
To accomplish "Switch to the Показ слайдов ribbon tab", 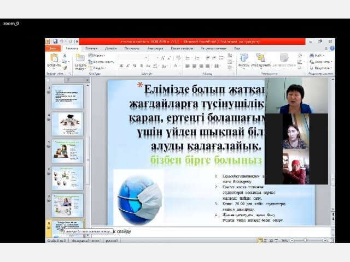I will 182,49.
